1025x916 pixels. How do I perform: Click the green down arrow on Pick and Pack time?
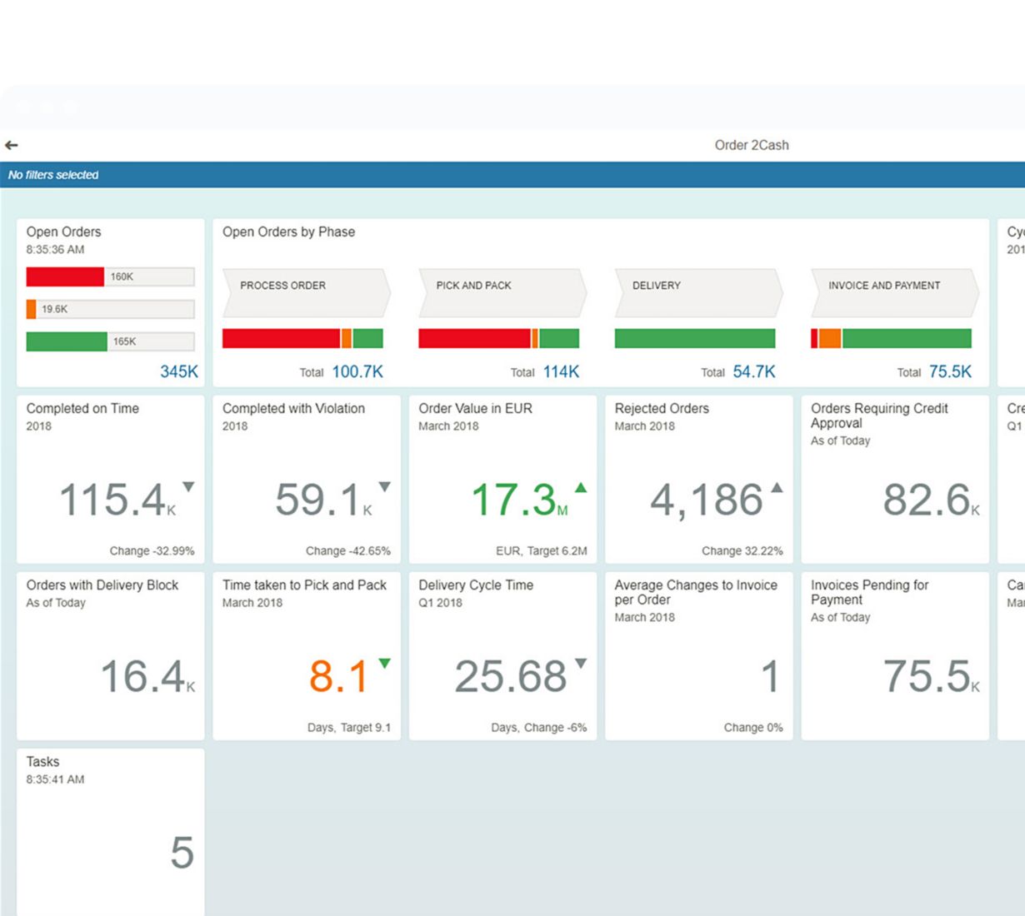(384, 664)
